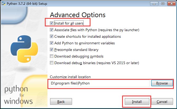Image resolution: width=177 pixels, height=109 pixels.
Task: Minimize the setup window
Action: point(154,4)
